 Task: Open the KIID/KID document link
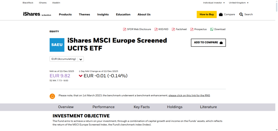coord(163,29)
